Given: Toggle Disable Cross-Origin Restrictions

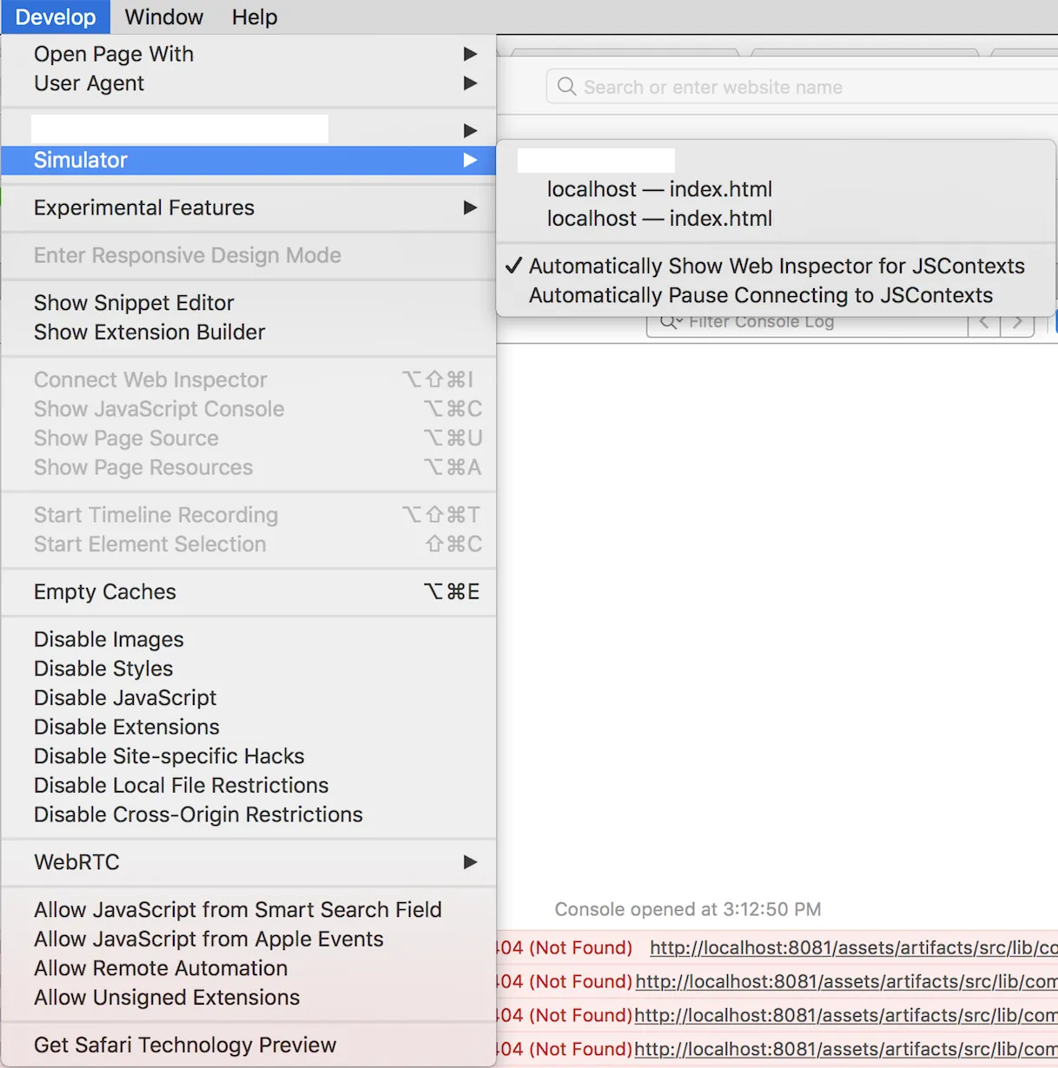Looking at the screenshot, I should coord(248,815).
